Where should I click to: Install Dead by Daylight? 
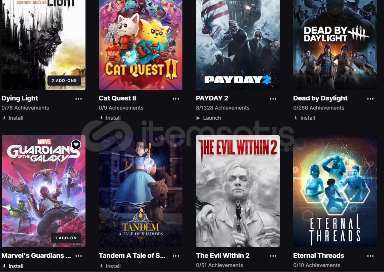(305, 118)
